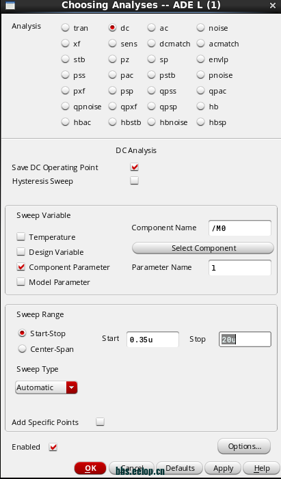Open Help for analyses

tap(261, 468)
